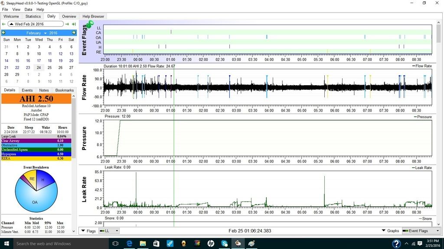Show next month in the calendar
Viewport: 444px width, 249px height.
tap(74, 33)
